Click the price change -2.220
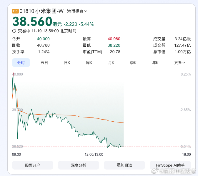Screen dimensions: 198x176 tap(70, 24)
